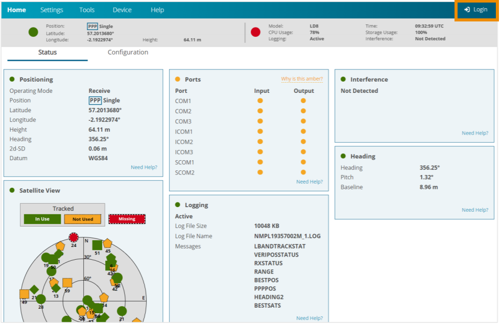Click the ICOM3 input indicator dot
The image size is (502, 327).
point(260,152)
